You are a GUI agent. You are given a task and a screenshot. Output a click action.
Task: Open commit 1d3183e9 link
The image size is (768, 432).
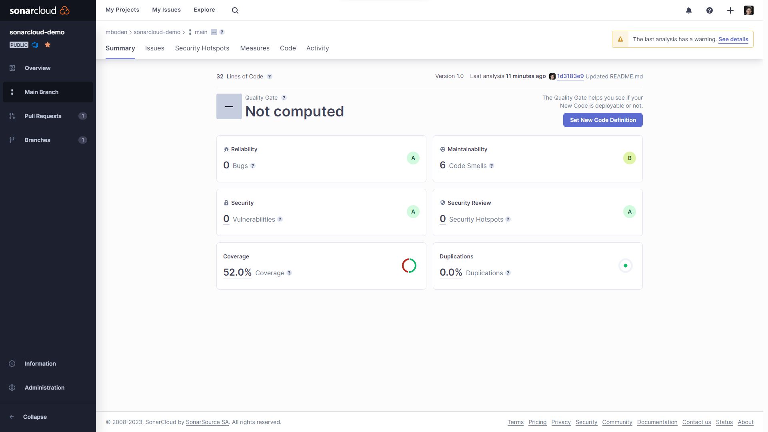coord(570,76)
